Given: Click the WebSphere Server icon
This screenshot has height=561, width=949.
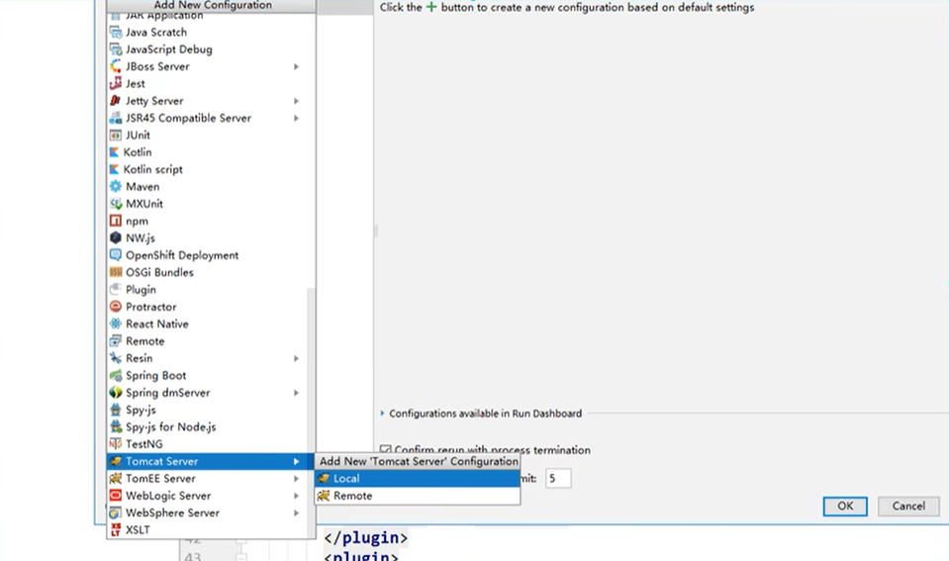Looking at the screenshot, I should tap(116, 513).
